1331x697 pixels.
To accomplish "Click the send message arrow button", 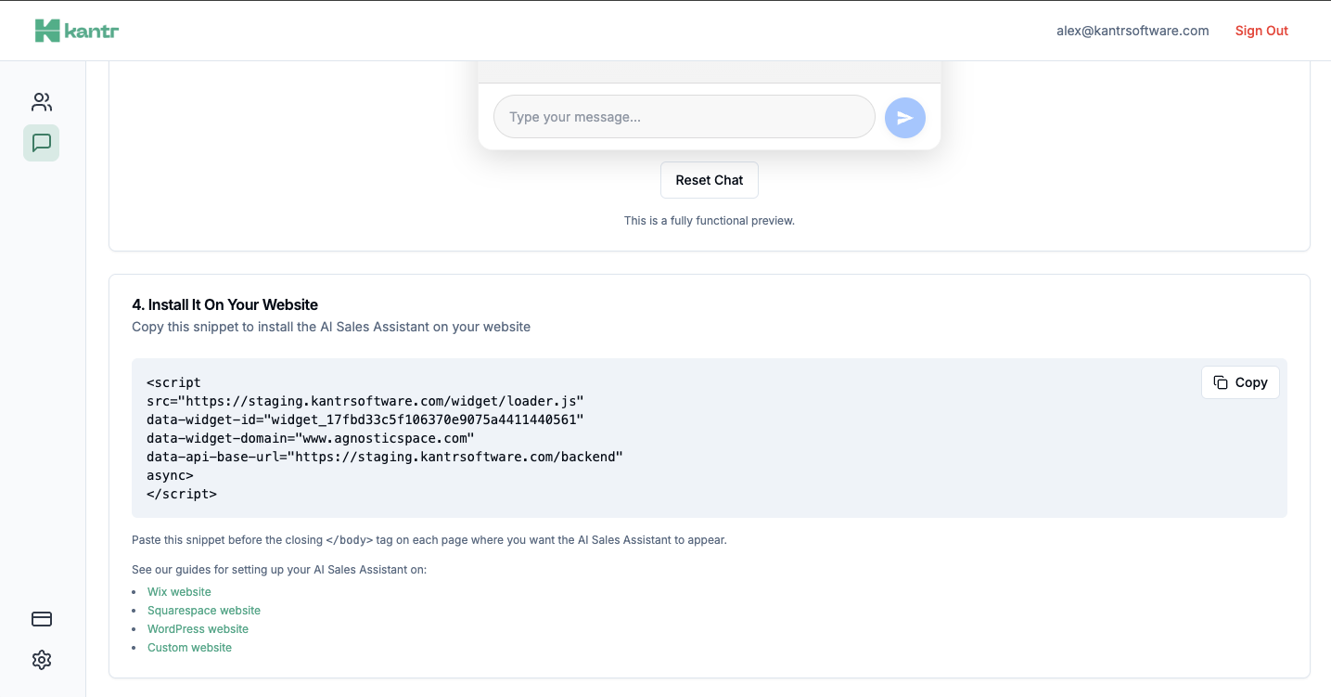I will pos(905,118).
